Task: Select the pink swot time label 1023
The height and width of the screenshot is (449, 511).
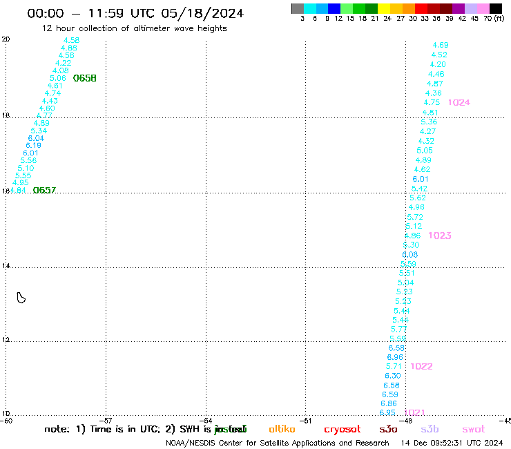Action: 440,236
